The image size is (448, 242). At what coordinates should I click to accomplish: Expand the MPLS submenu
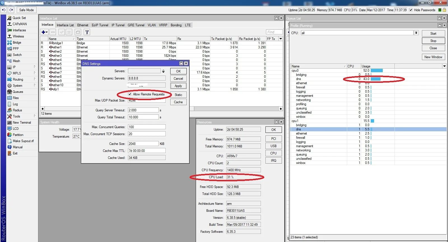(x=35, y=73)
